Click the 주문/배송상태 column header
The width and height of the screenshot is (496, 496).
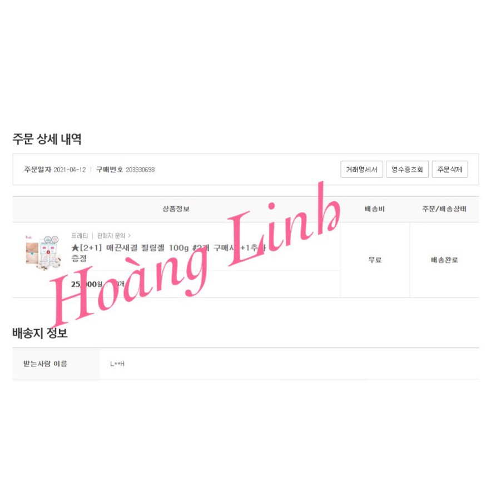pyautogui.click(x=444, y=209)
